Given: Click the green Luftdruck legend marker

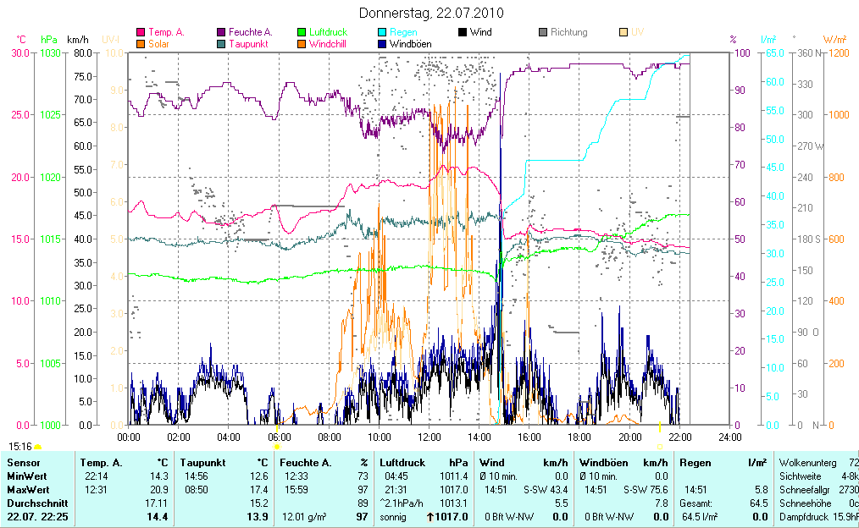Looking at the screenshot, I should (302, 32).
